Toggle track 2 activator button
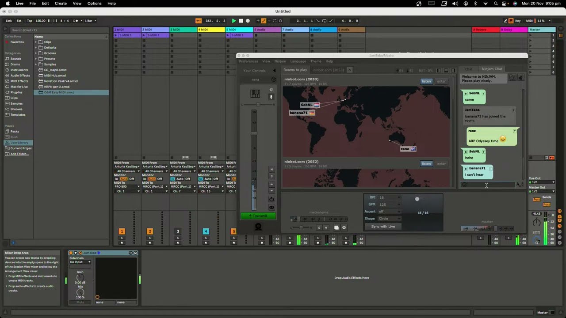This screenshot has height=318, width=566. click(x=150, y=231)
